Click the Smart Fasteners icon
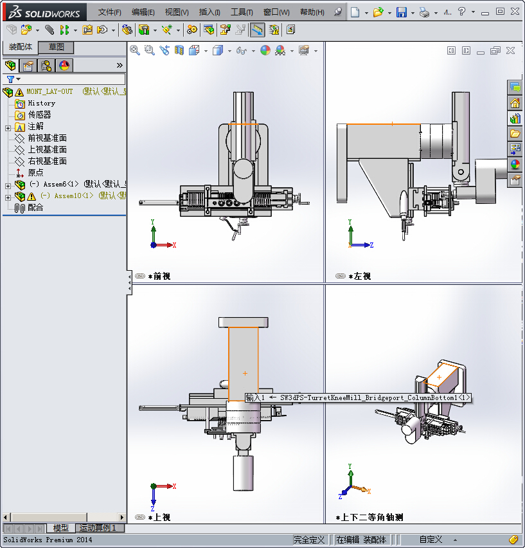This screenshot has width=525, height=548. point(87,30)
